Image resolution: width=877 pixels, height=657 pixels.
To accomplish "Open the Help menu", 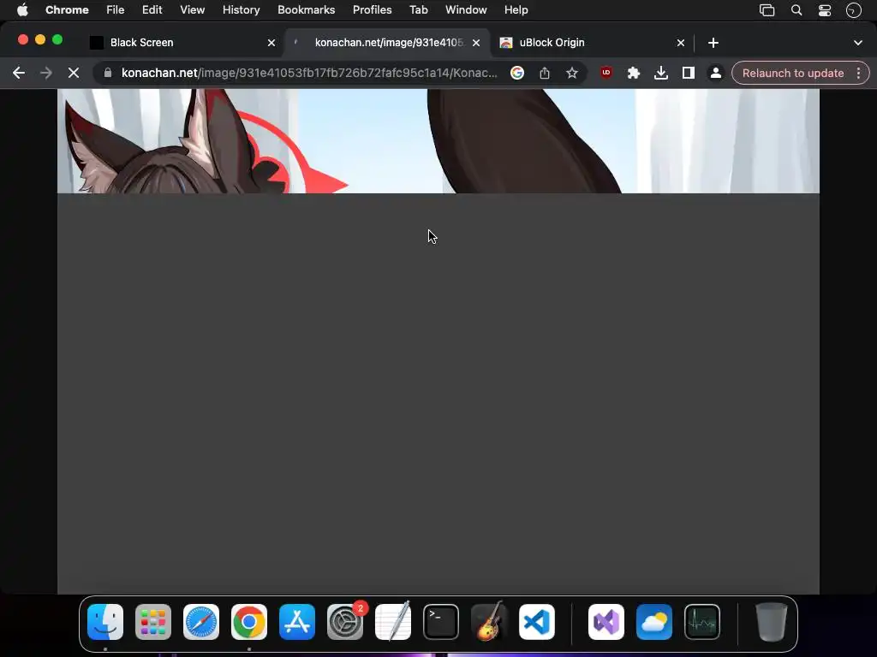I will coord(516,10).
